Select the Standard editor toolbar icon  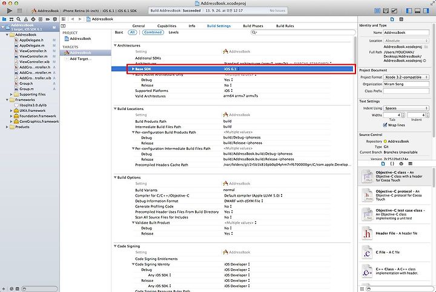377,10
